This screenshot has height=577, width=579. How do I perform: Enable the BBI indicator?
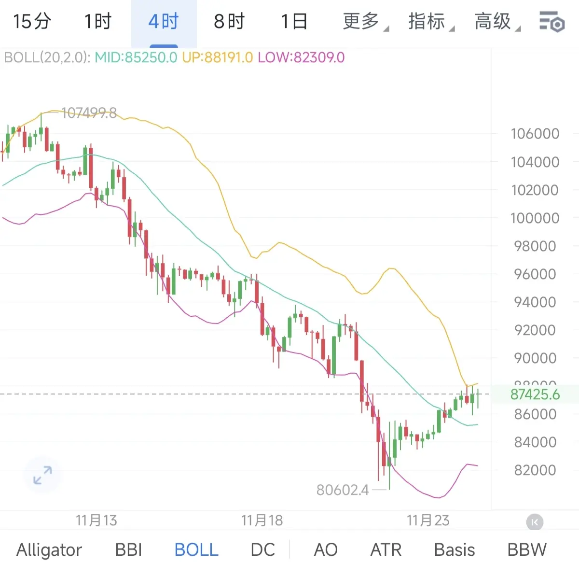pos(129,550)
